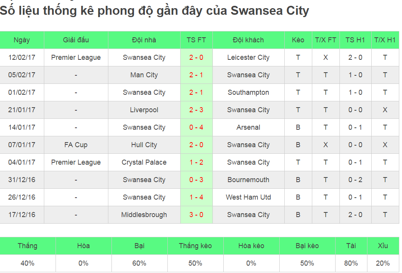Select the Giải đấu column header

pyautogui.click(x=76, y=40)
